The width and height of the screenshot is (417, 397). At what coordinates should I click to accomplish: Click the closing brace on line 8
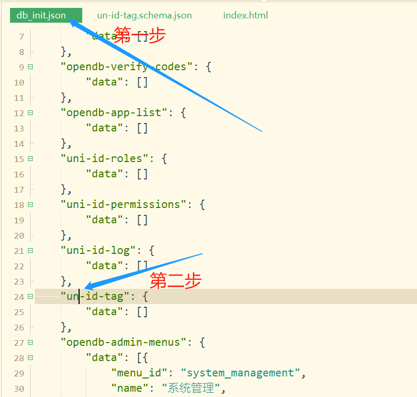click(64, 52)
